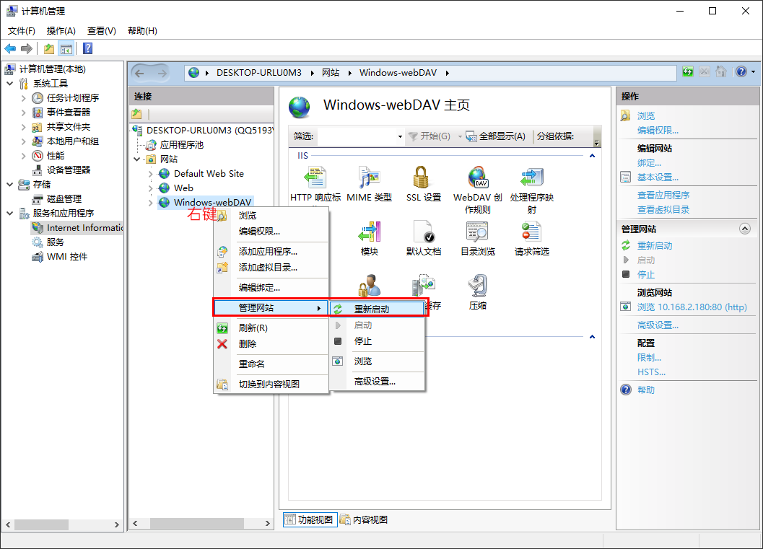763x549 pixels.
Task: Click the 连接 panel connect toolbar icon
Action: pos(136,114)
